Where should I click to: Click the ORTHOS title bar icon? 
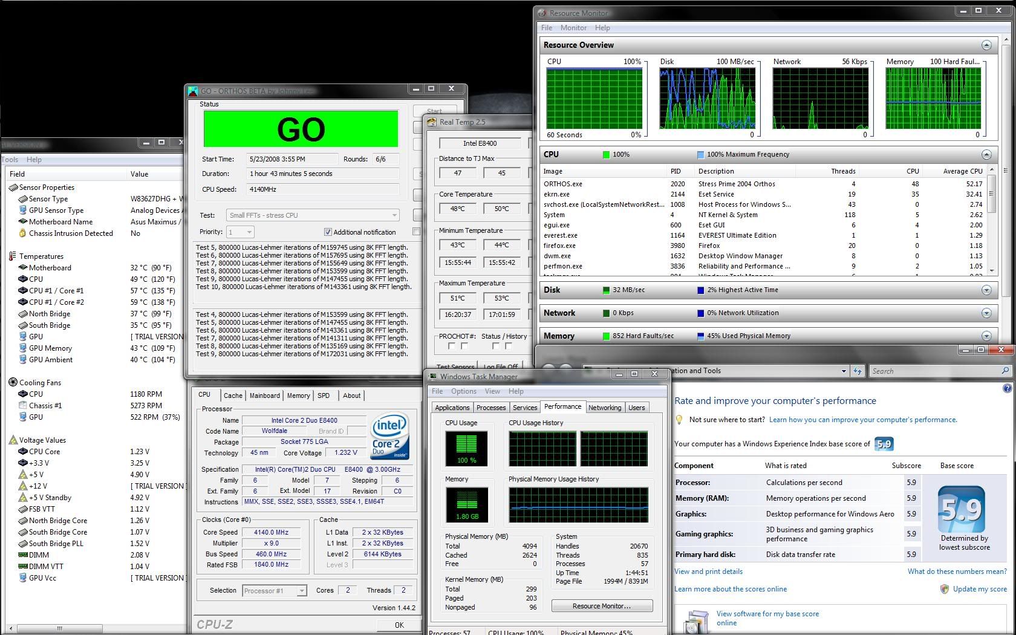[x=193, y=91]
